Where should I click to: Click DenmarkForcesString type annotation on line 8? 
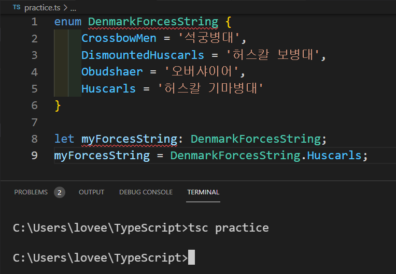(256, 139)
